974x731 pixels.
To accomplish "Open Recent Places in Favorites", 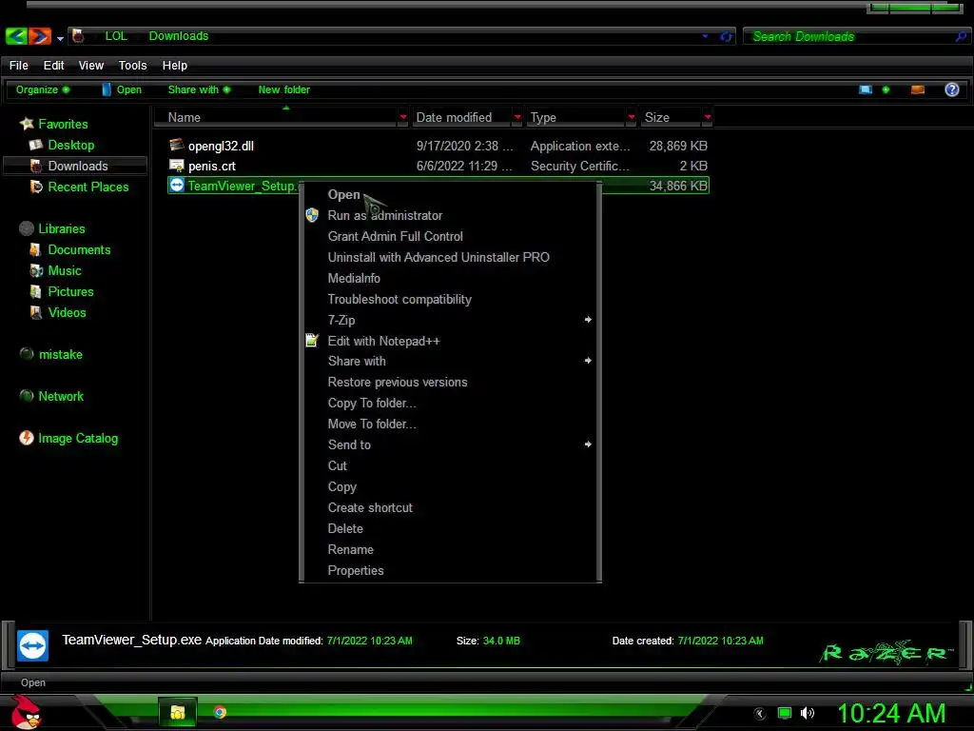I will pyautogui.click(x=88, y=188).
